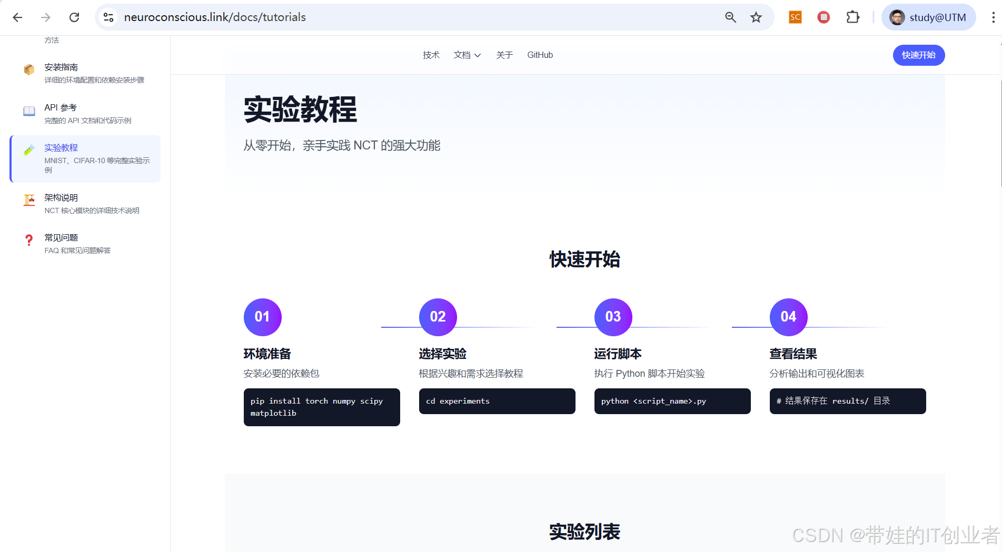
Task: Click the red recorder extension icon
Action: pos(824,17)
